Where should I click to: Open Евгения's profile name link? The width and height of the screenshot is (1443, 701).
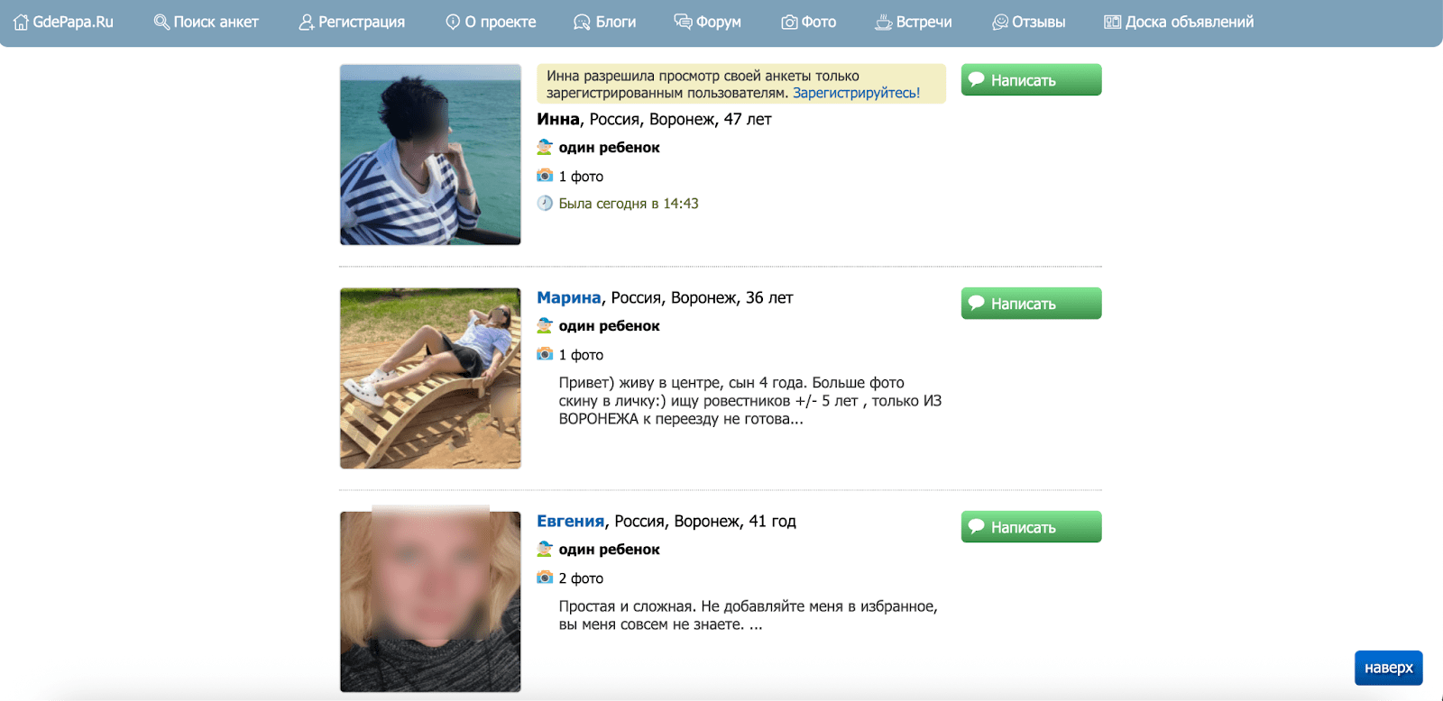point(570,522)
